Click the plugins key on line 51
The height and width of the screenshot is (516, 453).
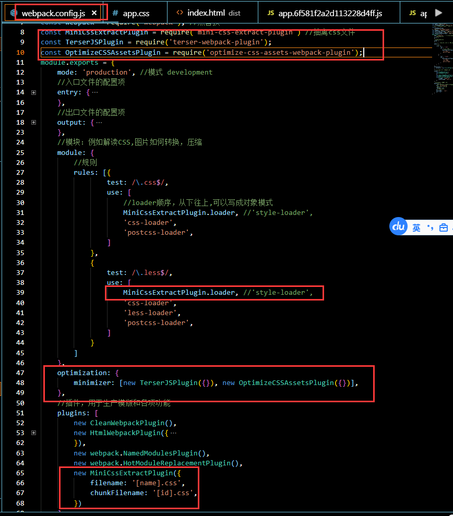click(71, 413)
